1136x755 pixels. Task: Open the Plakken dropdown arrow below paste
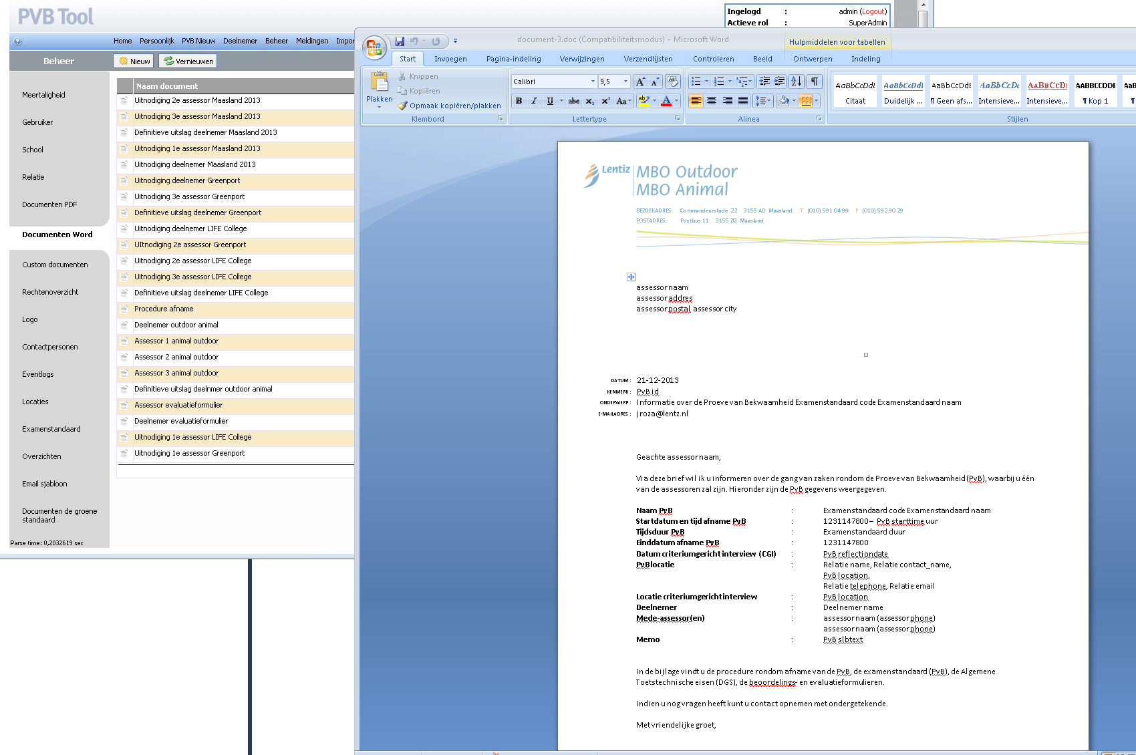click(380, 107)
